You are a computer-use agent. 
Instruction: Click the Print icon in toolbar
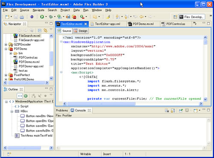tap(22, 17)
